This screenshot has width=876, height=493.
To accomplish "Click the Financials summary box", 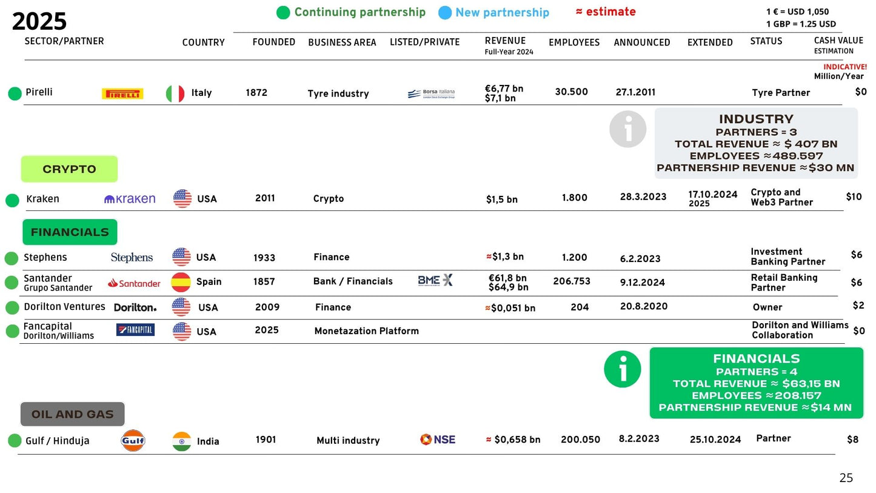I will (756, 383).
